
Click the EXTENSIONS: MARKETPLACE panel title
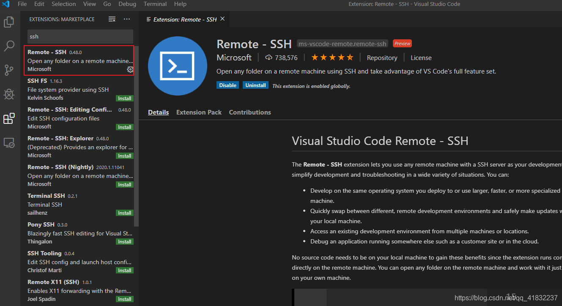click(62, 19)
